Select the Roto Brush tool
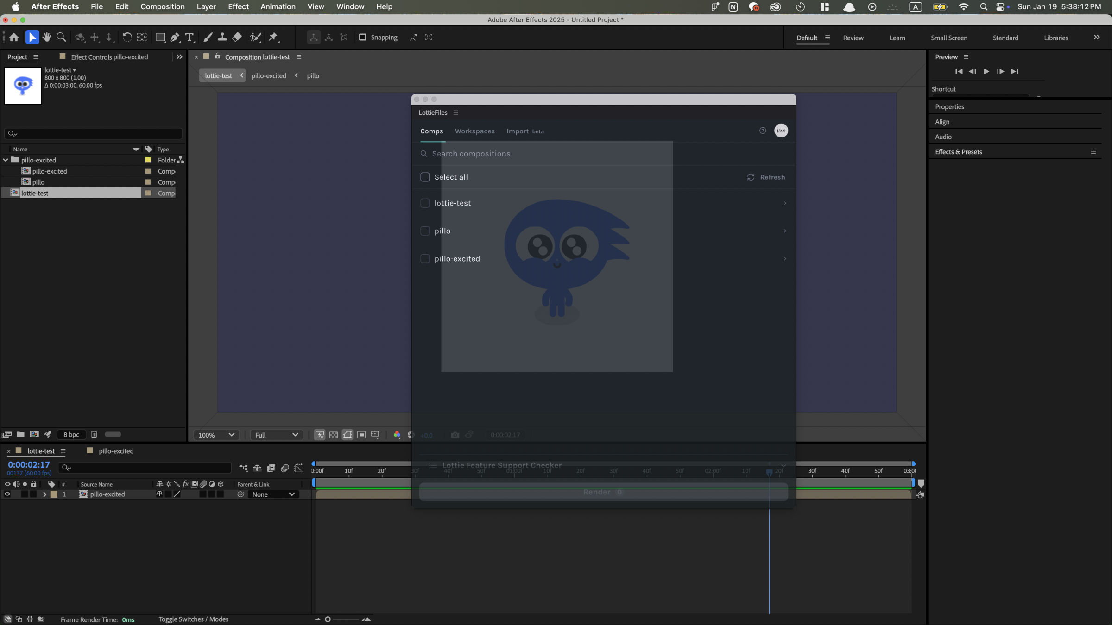Image resolution: width=1112 pixels, height=625 pixels. pyautogui.click(x=255, y=37)
